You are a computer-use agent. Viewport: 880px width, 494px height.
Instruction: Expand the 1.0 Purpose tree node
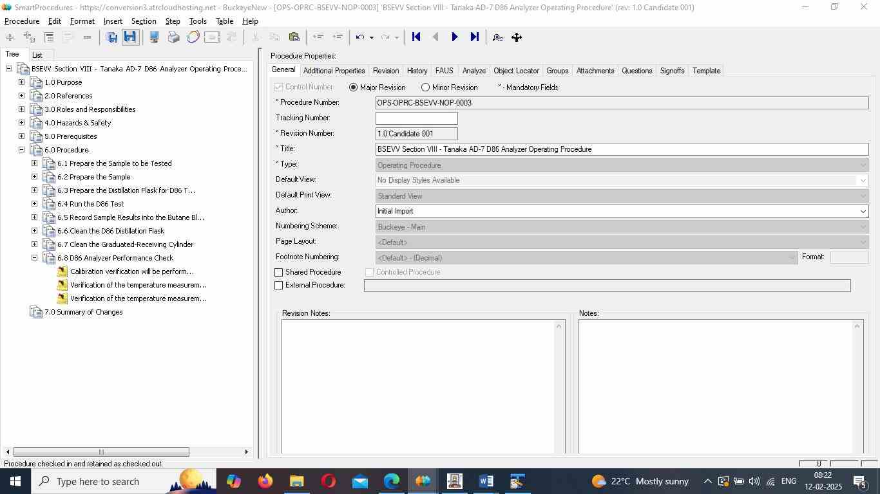click(21, 82)
